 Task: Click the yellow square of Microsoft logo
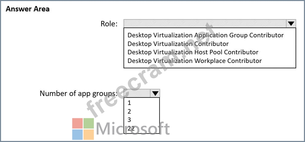point(89,134)
